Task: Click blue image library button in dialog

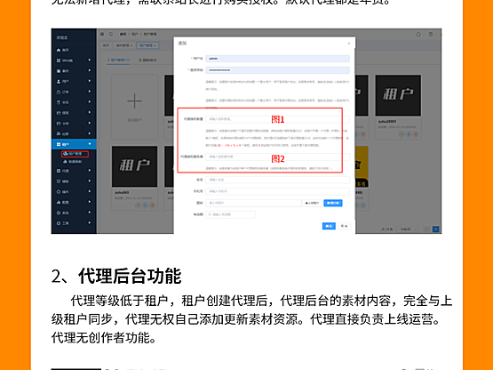Action: tap(333, 203)
